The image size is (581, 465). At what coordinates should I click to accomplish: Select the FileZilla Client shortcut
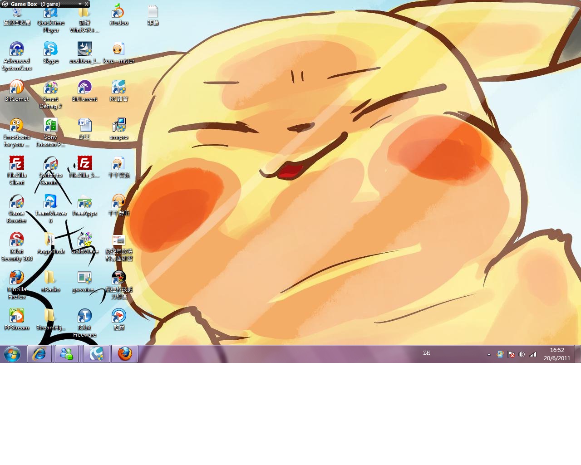click(17, 164)
